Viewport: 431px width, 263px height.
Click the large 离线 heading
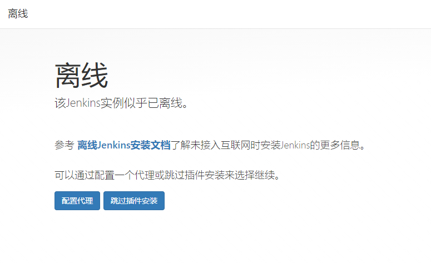click(x=81, y=76)
